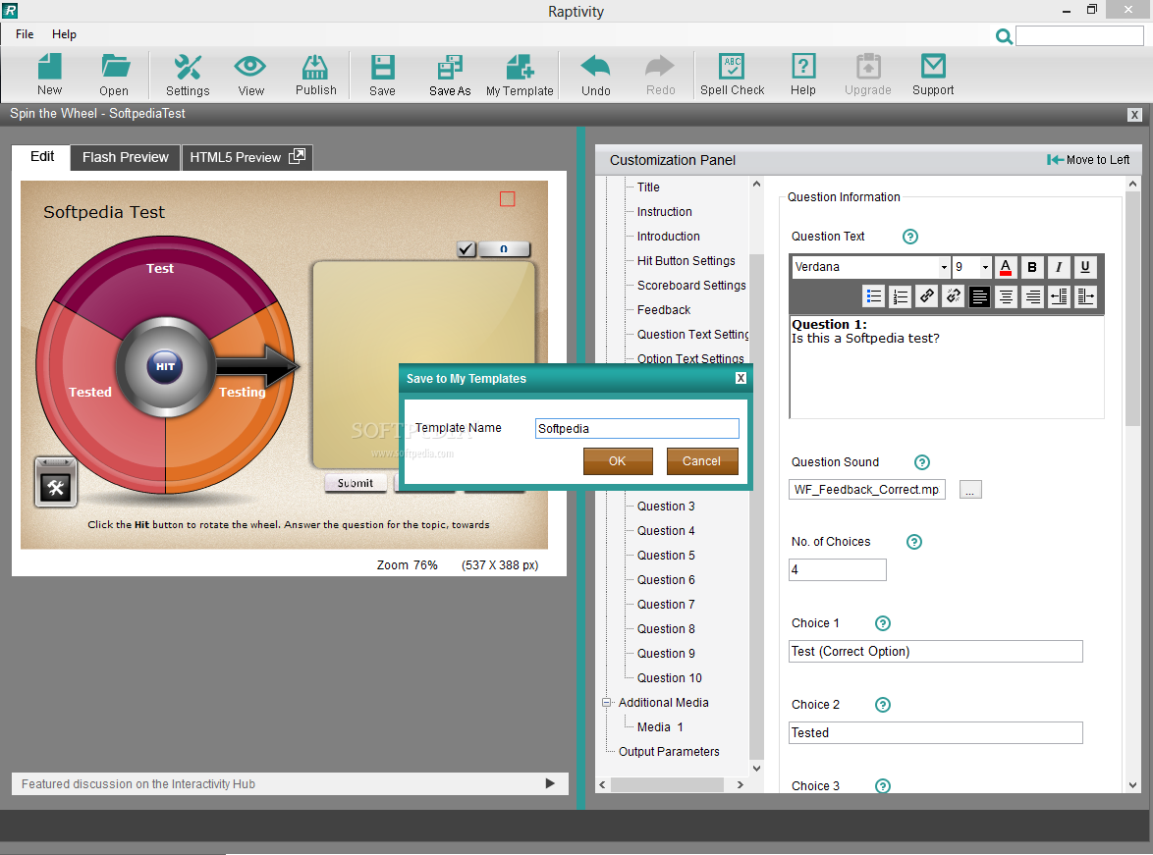Switch to the Flash Preview tab
The width and height of the screenshot is (1153, 855).
tap(125, 157)
